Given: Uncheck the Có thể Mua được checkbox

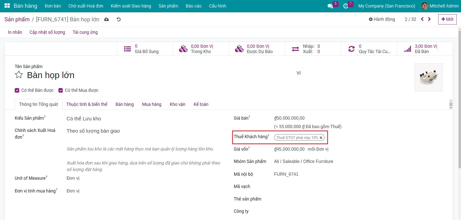Looking at the screenshot, I should click(60, 90).
